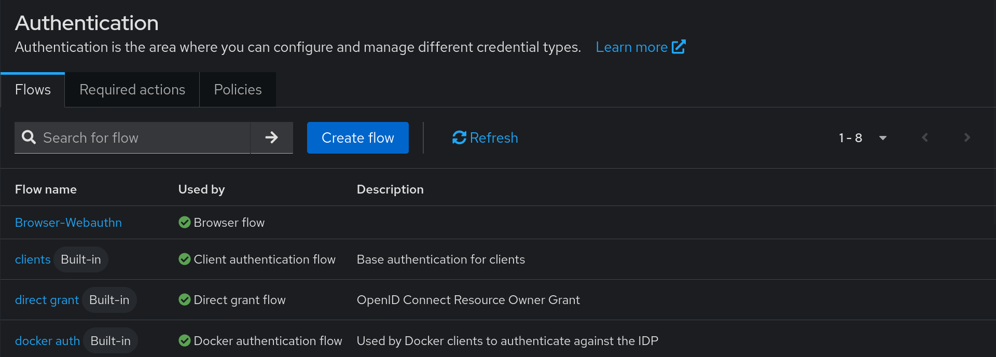
Task: Focus the Search for flow field
Action: coord(132,138)
